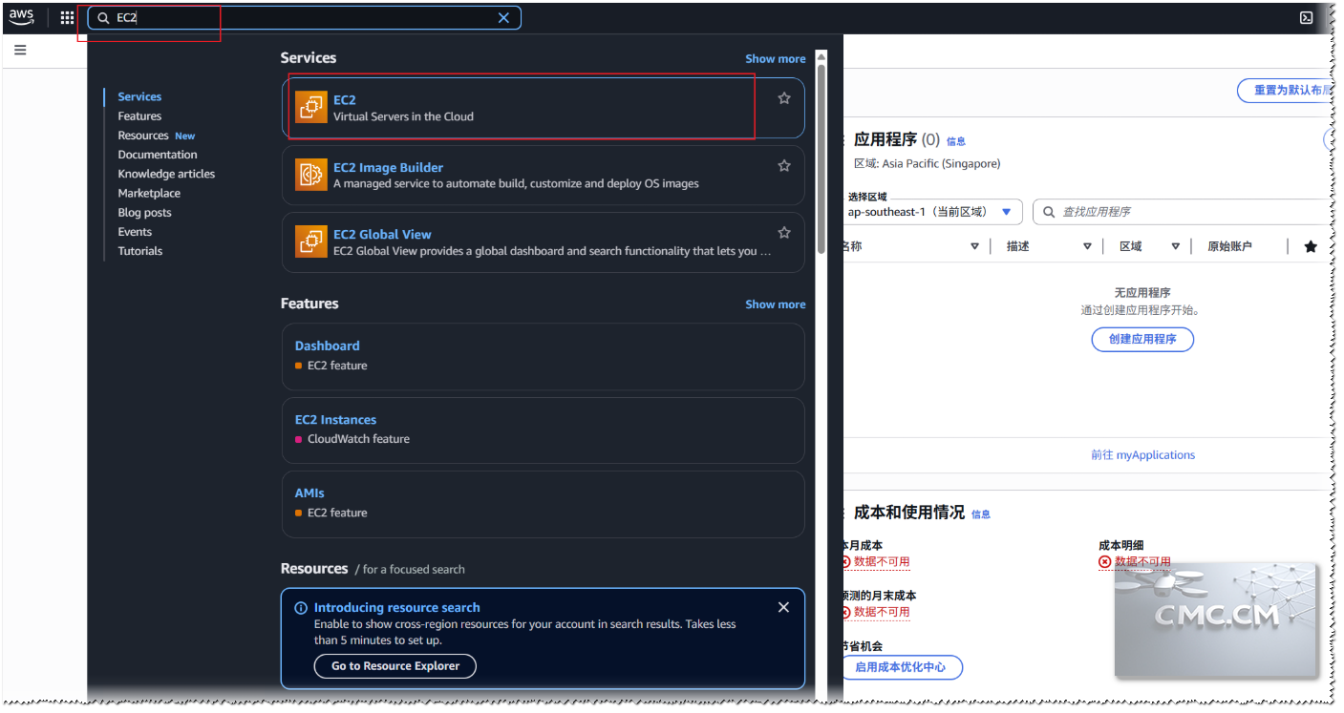
Task: Open the services grid menu icon
Action: (x=67, y=18)
